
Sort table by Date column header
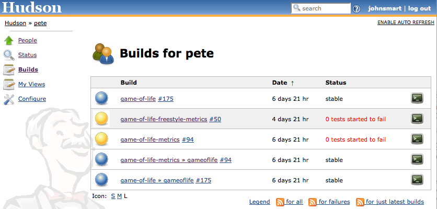click(283, 83)
